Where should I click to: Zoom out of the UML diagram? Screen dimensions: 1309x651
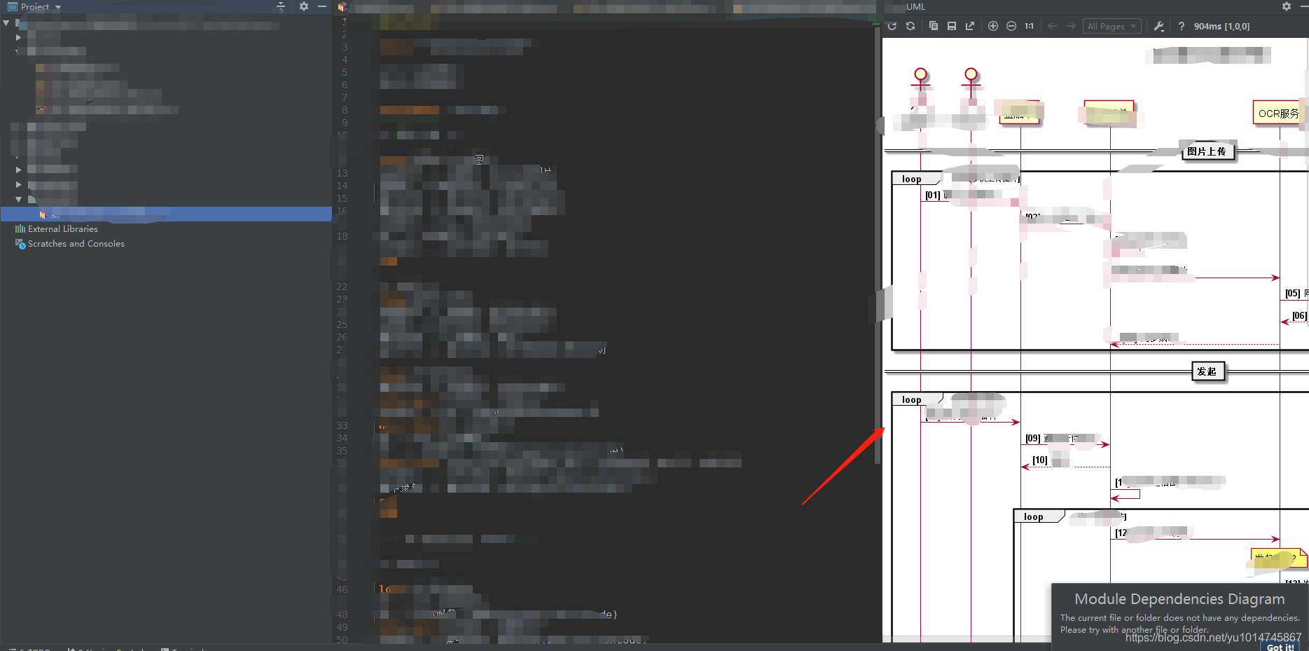pos(1011,26)
